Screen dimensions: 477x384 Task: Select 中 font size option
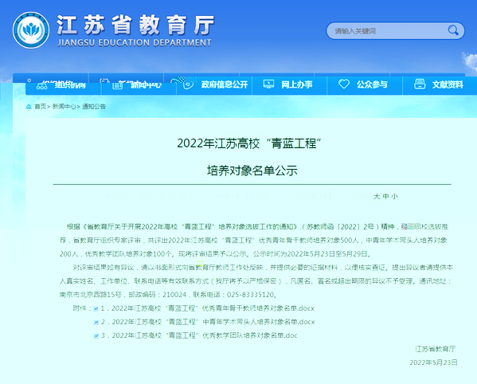click(x=385, y=197)
